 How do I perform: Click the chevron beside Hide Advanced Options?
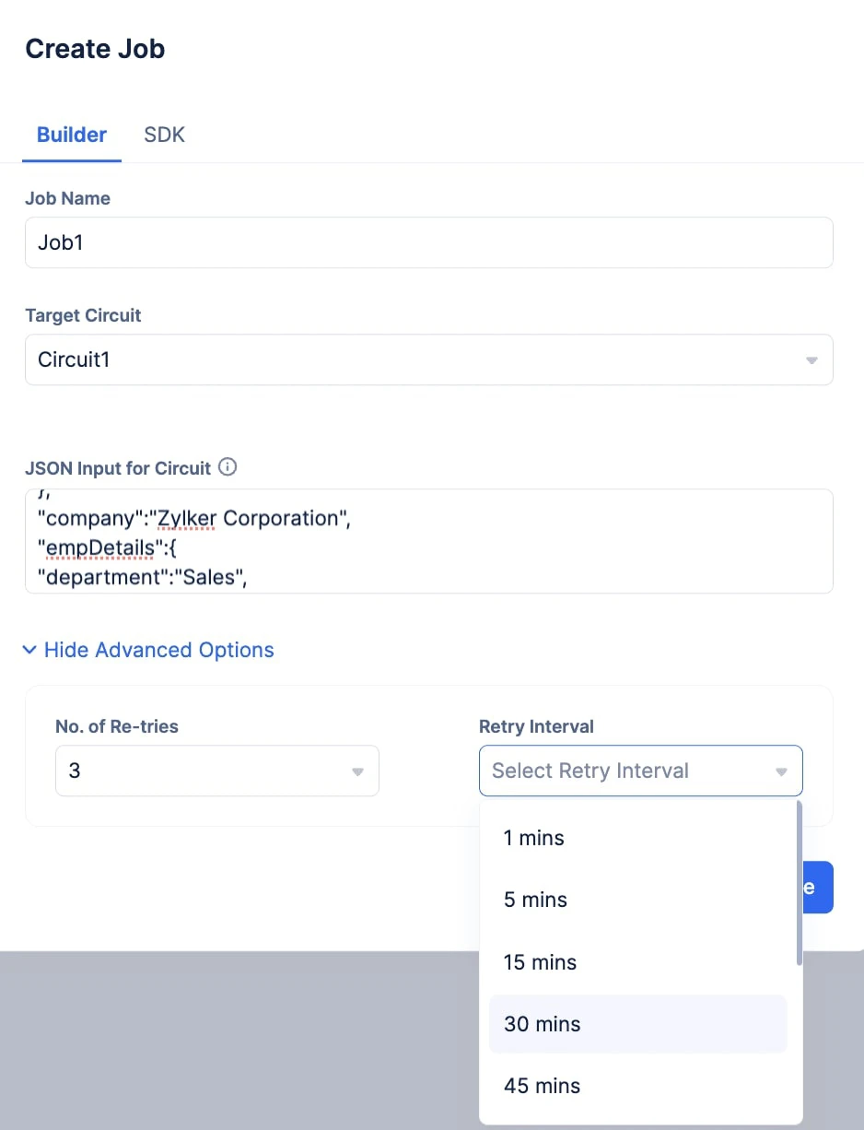(29, 650)
